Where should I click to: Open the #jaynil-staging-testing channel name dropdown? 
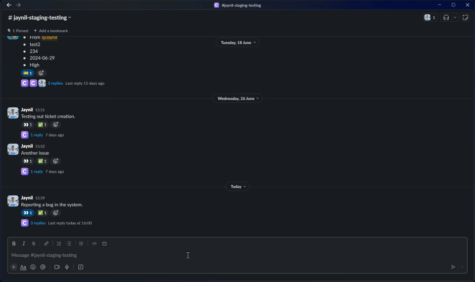point(40,18)
